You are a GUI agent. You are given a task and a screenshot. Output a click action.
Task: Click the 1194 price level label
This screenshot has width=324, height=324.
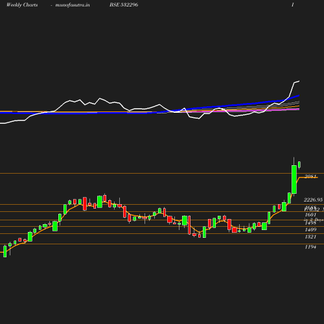point(310,247)
